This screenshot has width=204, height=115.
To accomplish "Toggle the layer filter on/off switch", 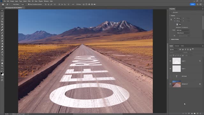I will [193, 49].
